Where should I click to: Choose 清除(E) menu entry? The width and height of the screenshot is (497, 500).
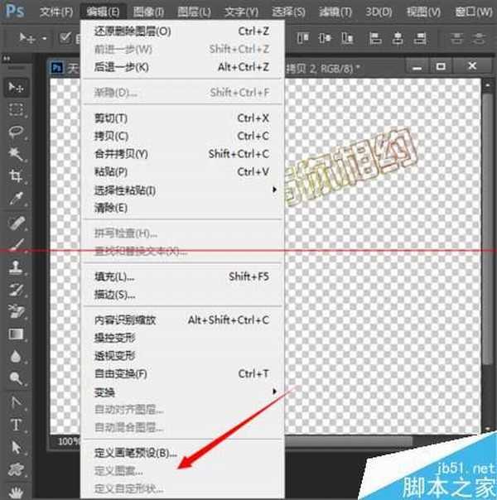coord(182,208)
